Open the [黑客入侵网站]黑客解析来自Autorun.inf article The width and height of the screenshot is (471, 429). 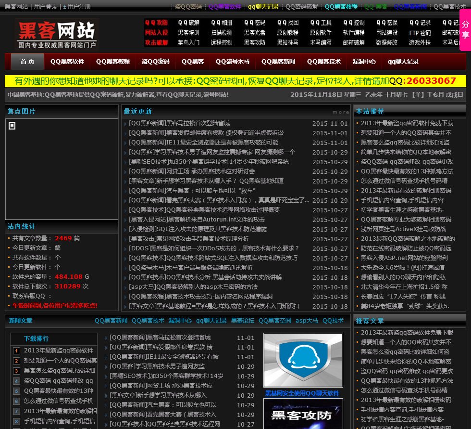click(x=197, y=219)
